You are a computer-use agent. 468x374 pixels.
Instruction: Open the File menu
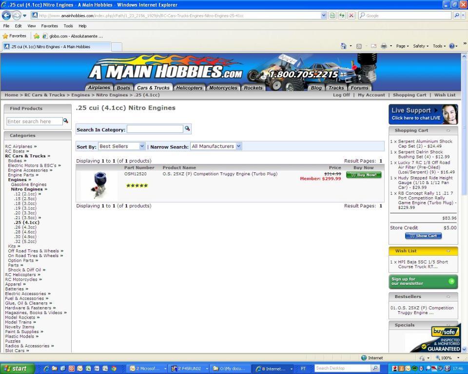6,26
